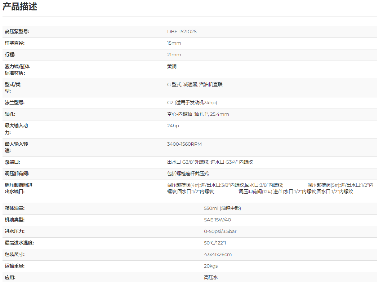Click the G2 (适用于发动机24hp) value
379x282 pixels.
(192, 103)
